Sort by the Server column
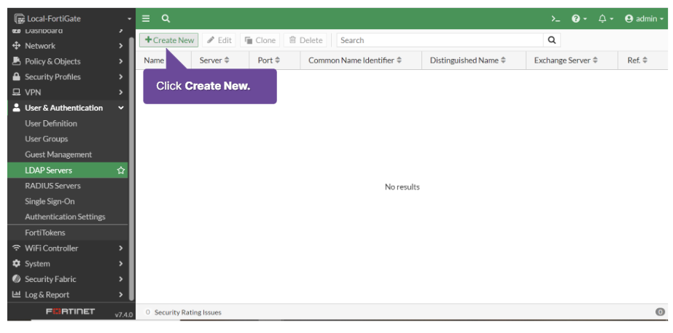This screenshot has height=333, width=673. pyautogui.click(x=214, y=60)
